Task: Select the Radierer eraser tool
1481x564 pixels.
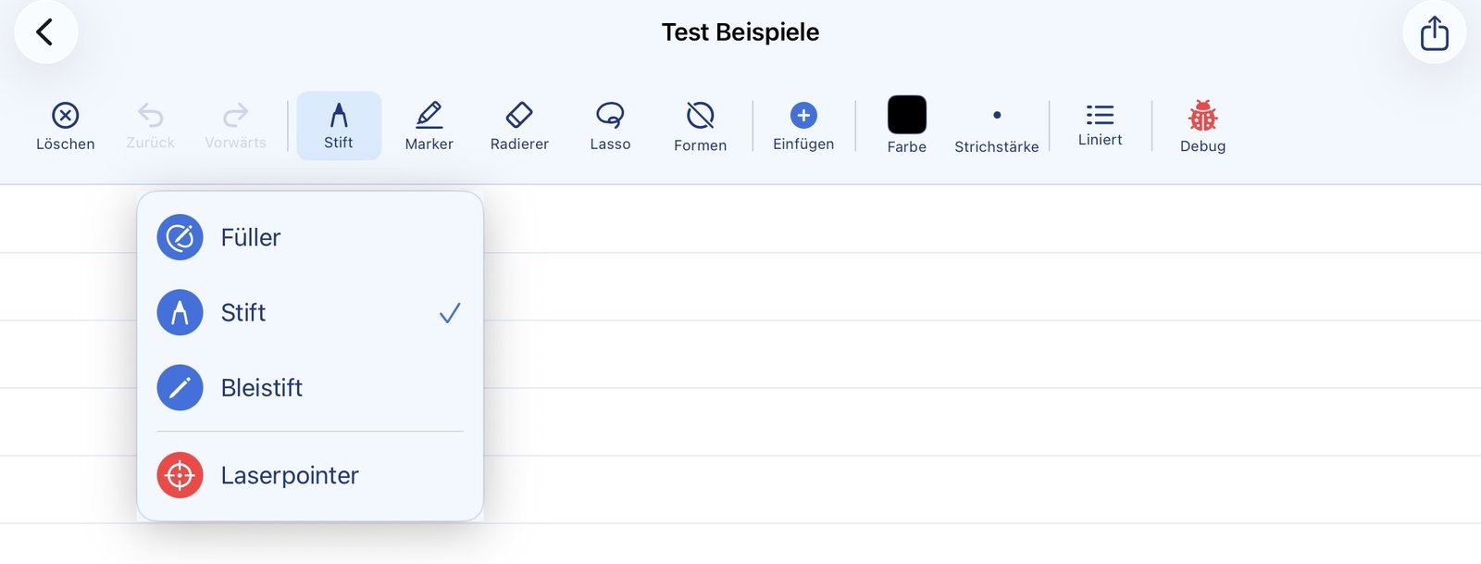Action: 518,125
